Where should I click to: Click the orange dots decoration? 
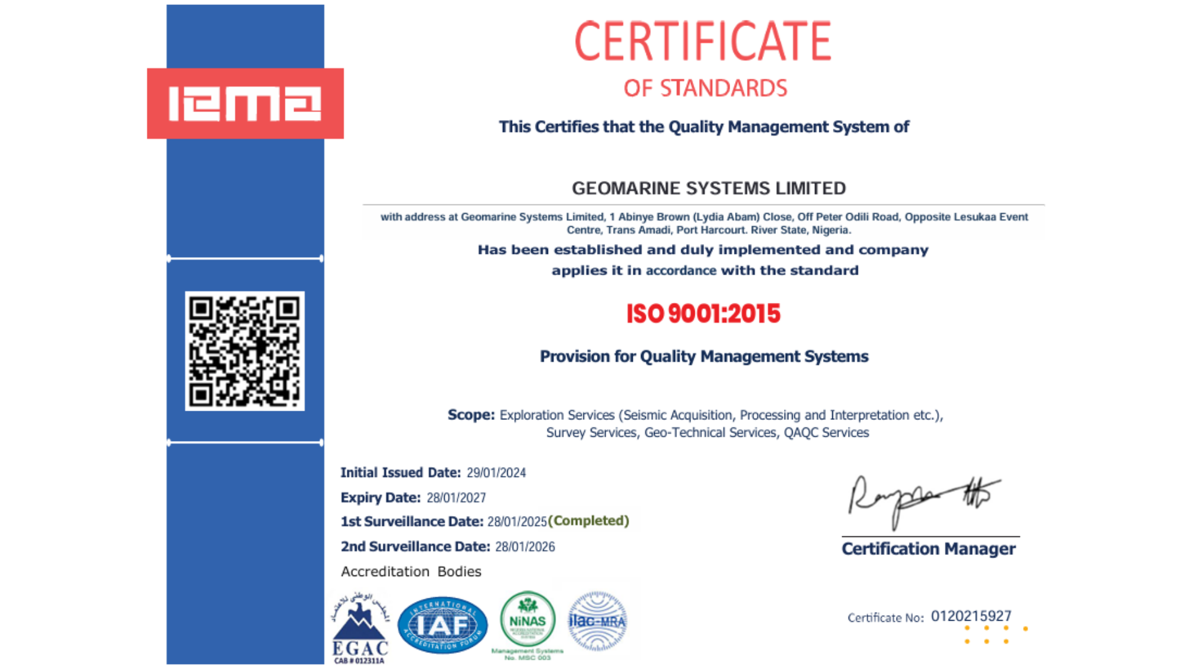(995, 634)
